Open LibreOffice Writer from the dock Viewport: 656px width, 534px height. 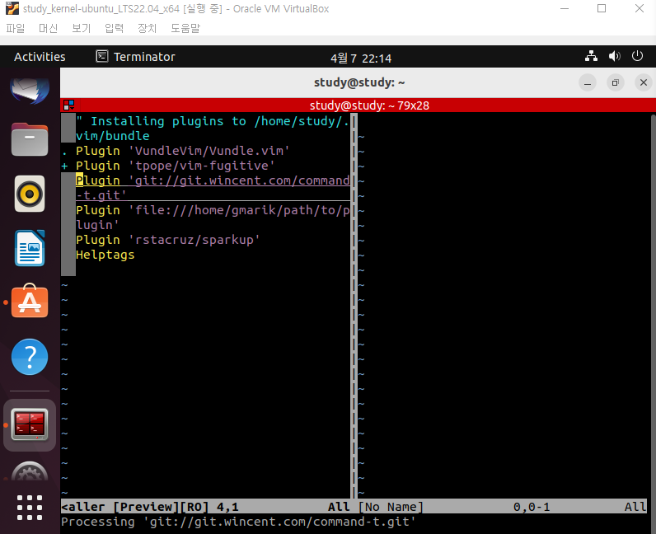tap(30, 248)
